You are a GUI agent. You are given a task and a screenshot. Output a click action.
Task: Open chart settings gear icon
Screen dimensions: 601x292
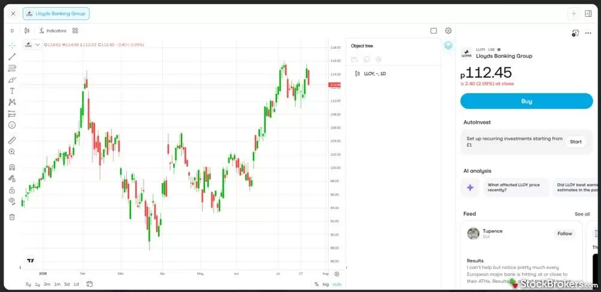click(448, 31)
